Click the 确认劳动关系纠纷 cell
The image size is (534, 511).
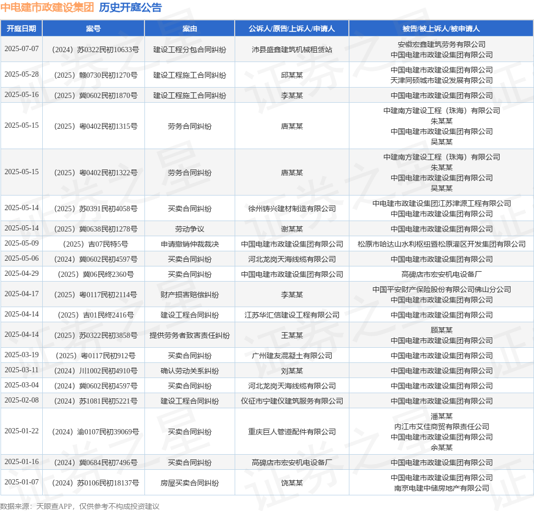click(x=190, y=371)
